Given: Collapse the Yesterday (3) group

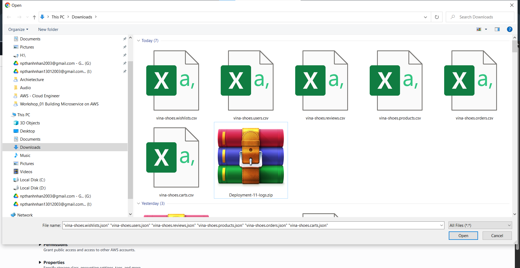Looking at the screenshot, I should point(139,204).
